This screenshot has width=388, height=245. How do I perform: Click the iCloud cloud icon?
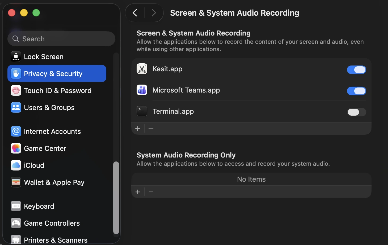16,165
